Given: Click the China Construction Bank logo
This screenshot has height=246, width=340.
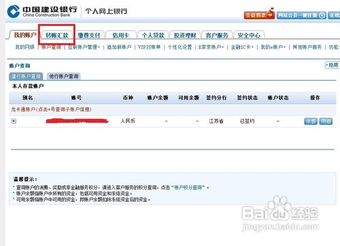Looking at the screenshot, I should click(x=42, y=12).
